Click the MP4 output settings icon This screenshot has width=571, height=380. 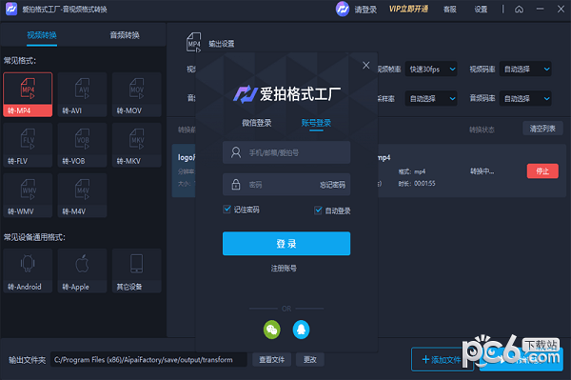193,42
